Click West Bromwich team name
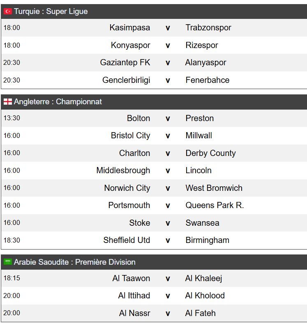Image resolution: width=307 pixels, height=323 pixels. [x=214, y=188]
